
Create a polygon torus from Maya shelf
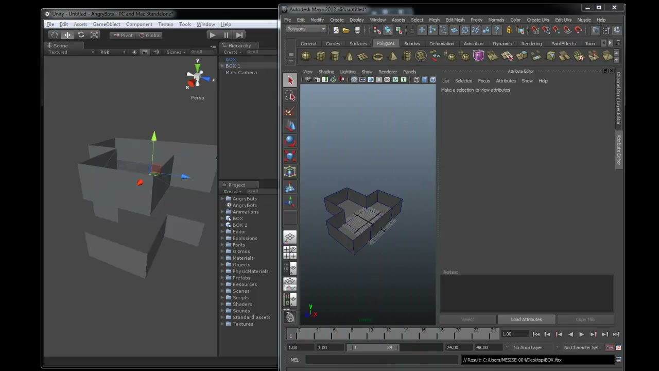point(378,56)
